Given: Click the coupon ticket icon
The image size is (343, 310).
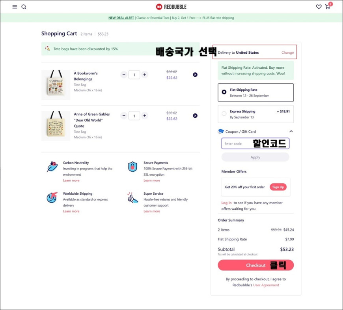Looking at the screenshot, I should [x=220, y=132].
